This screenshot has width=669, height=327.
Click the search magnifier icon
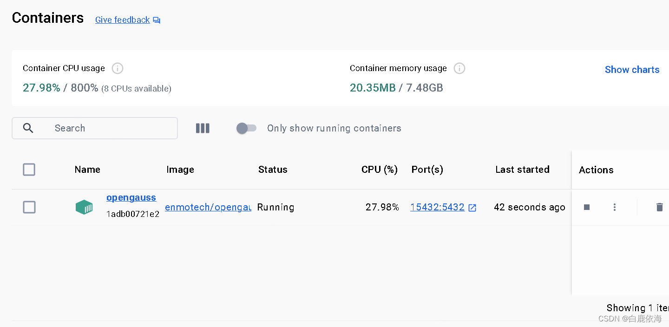[x=28, y=128]
